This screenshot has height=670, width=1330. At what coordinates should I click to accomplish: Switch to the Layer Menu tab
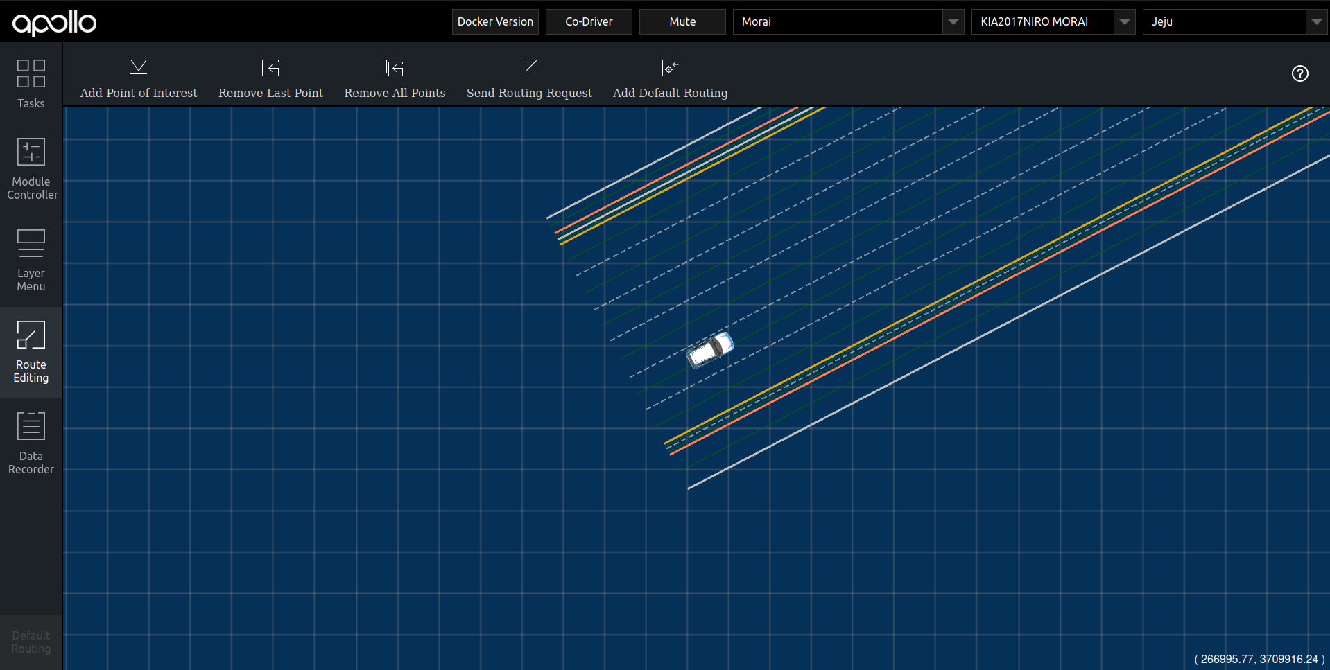coord(31,261)
